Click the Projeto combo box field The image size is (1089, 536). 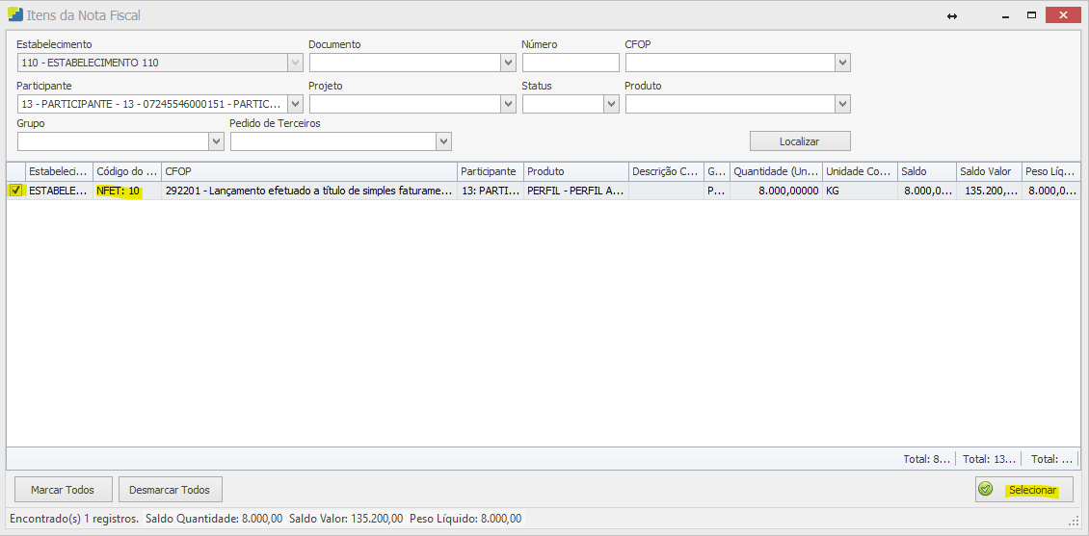click(404, 104)
